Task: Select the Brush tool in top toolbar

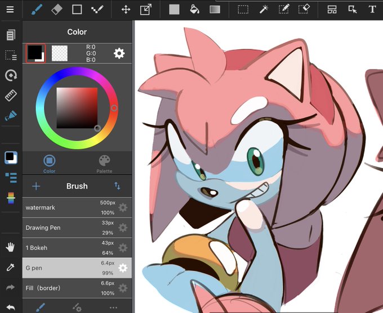Action: (37, 10)
